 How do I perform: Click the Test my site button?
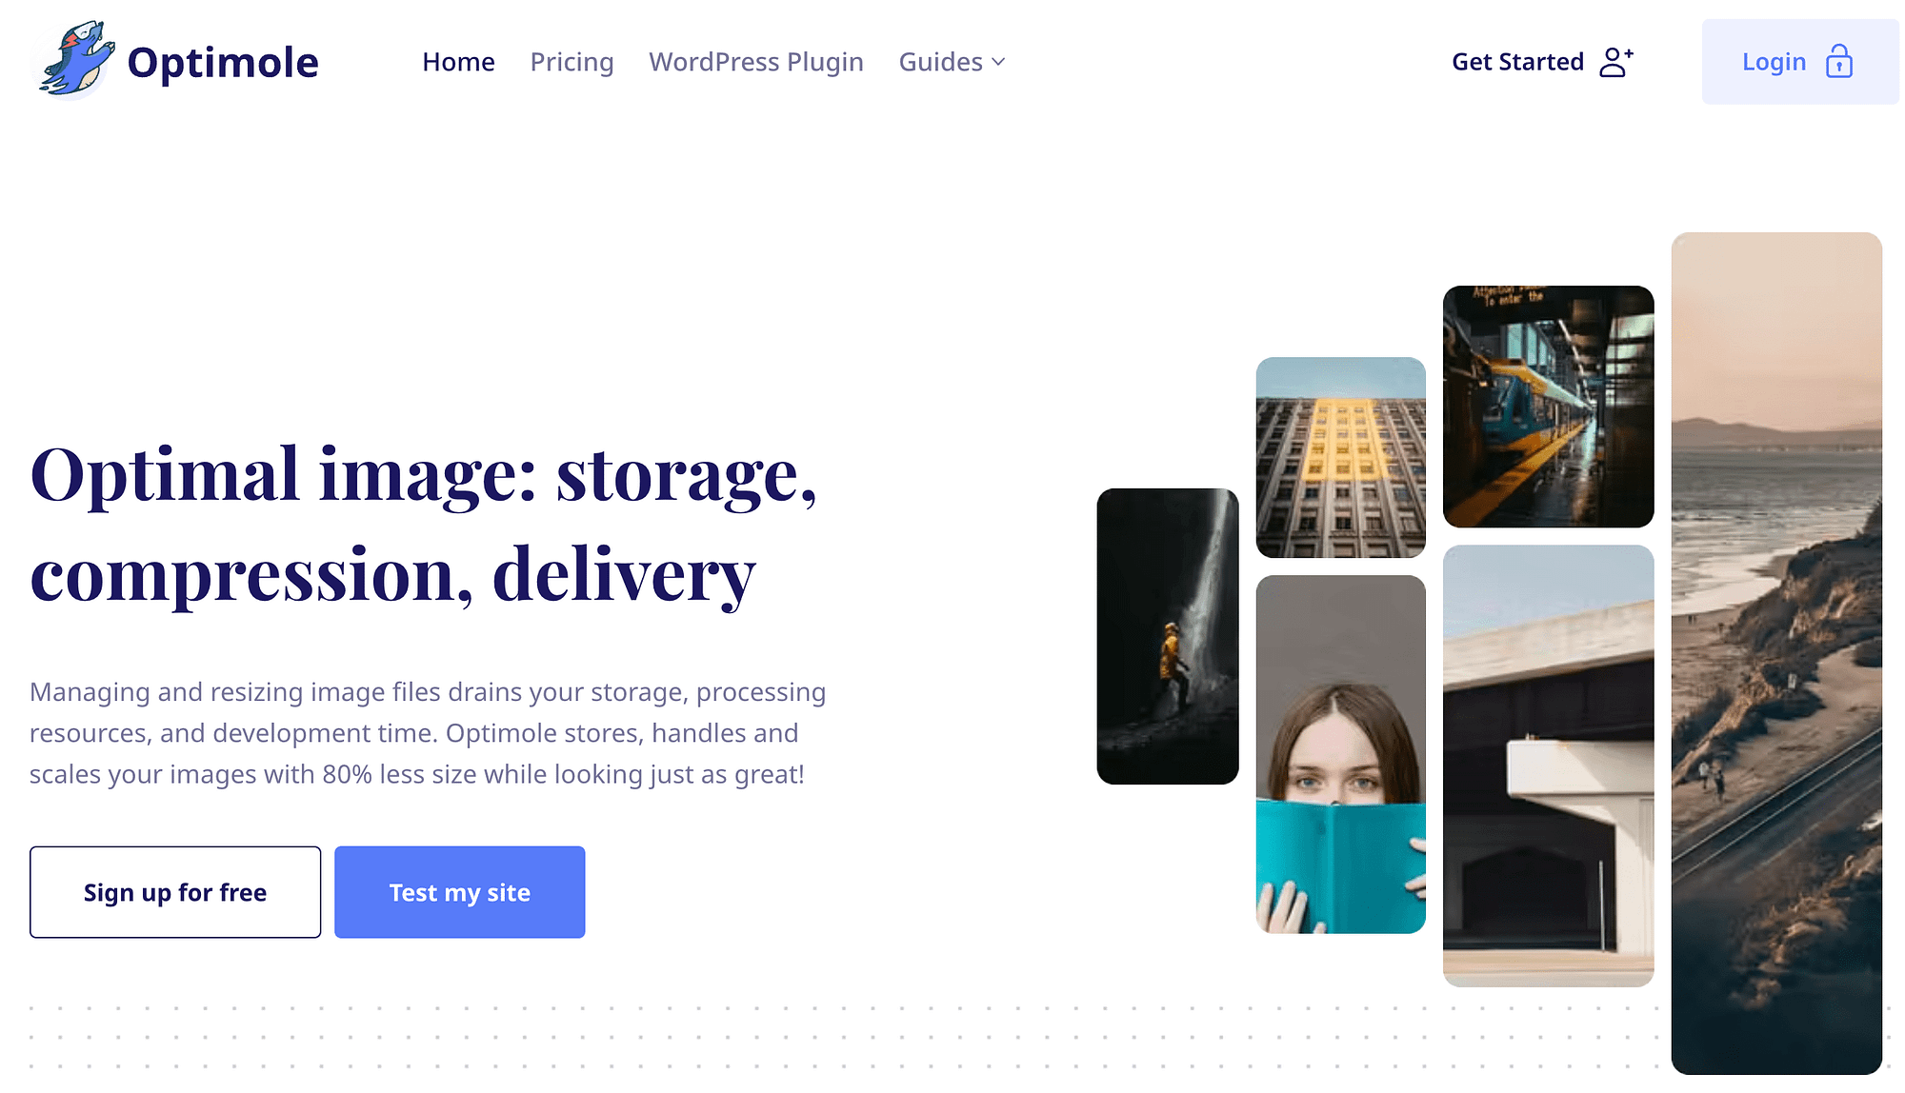(x=459, y=890)
